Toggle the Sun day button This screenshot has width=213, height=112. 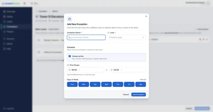tap(72, 84)
